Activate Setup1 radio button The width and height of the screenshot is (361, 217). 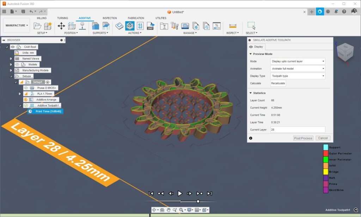48,82
